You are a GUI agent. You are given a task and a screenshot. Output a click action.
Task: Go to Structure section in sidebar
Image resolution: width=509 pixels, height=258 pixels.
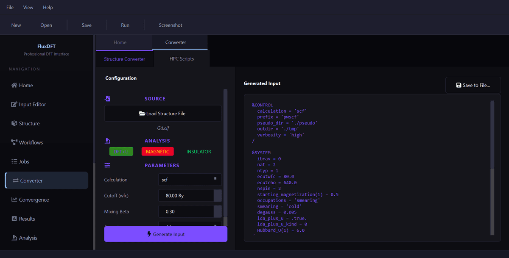point(29,123)
